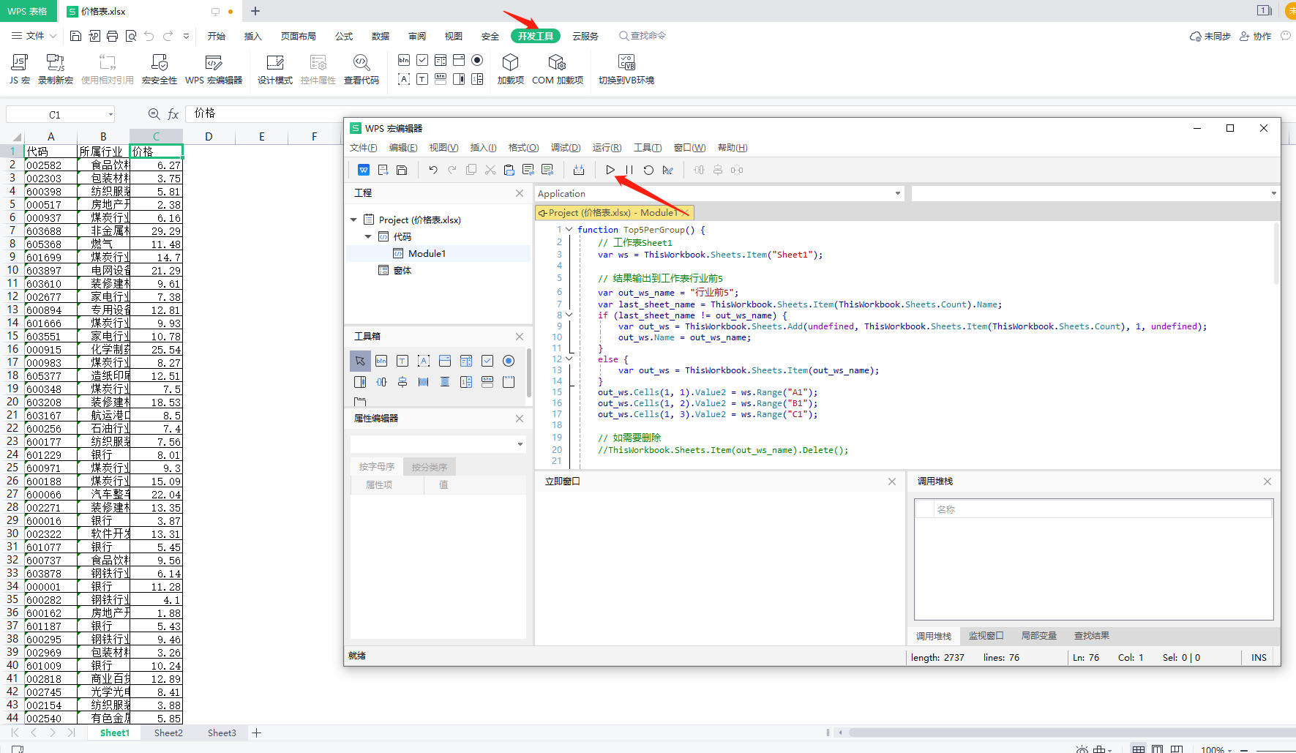Pick the text box (T) control in toolbox

point(402,361)
